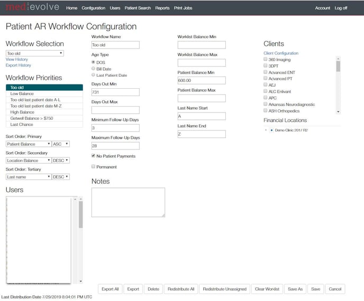Open the Client Configuration link
364x301 pixels.
[281, 53]
